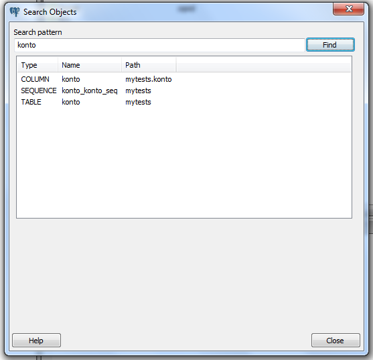
Task: Click the empty area of the results list
Action: click(184, 162)
